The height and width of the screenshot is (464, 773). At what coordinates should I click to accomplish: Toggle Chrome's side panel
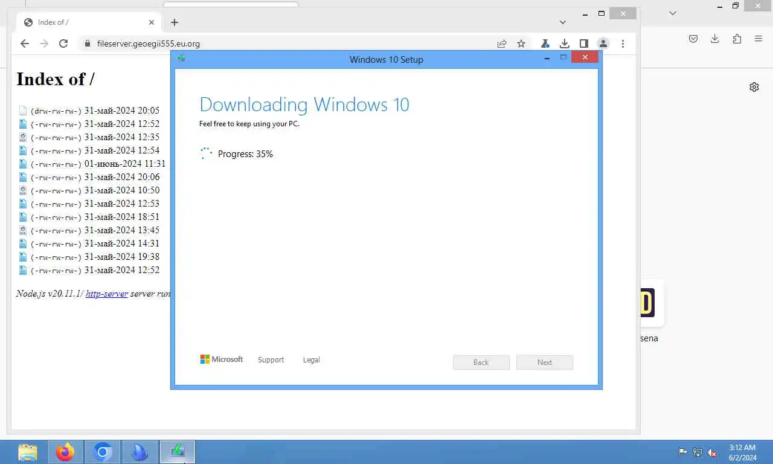pos(583,43)
